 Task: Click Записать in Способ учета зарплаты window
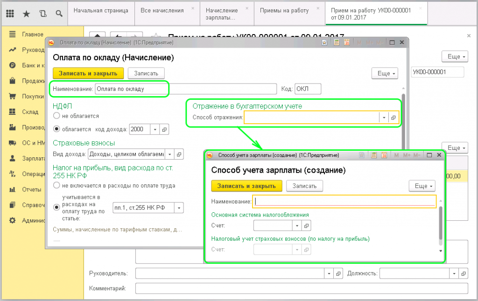304,186
